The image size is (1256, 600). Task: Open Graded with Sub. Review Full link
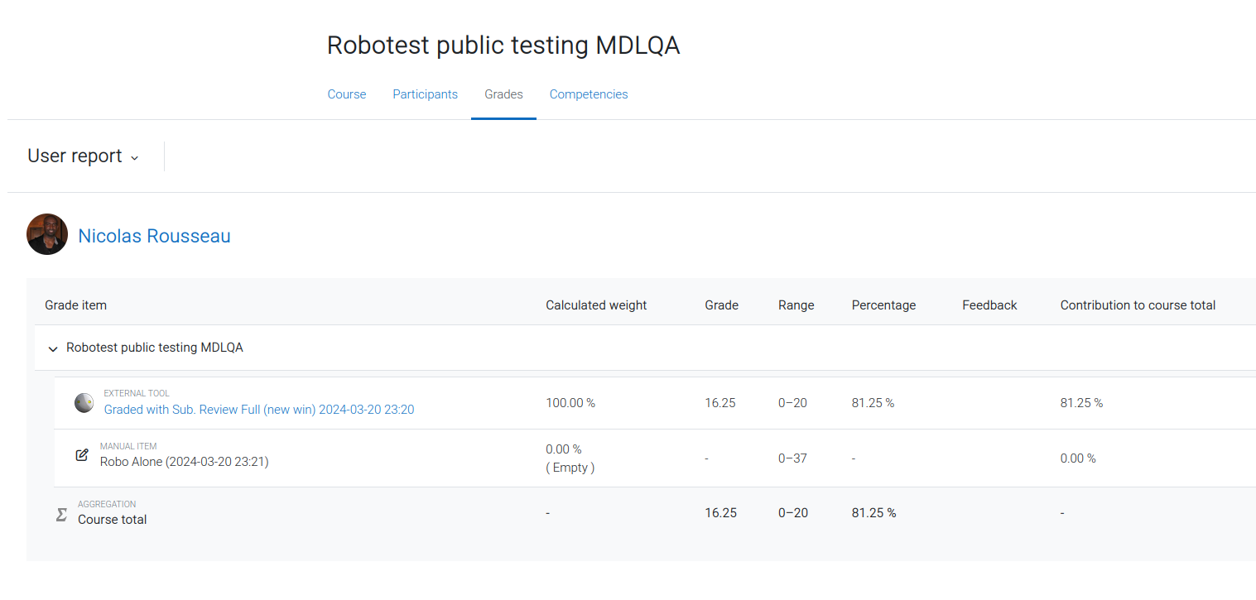tap(259, 409)
